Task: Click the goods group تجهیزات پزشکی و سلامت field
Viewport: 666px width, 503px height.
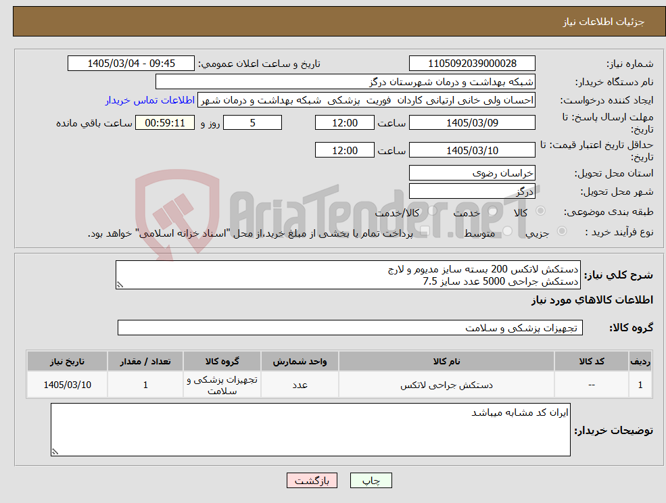Action: point(350,327)
